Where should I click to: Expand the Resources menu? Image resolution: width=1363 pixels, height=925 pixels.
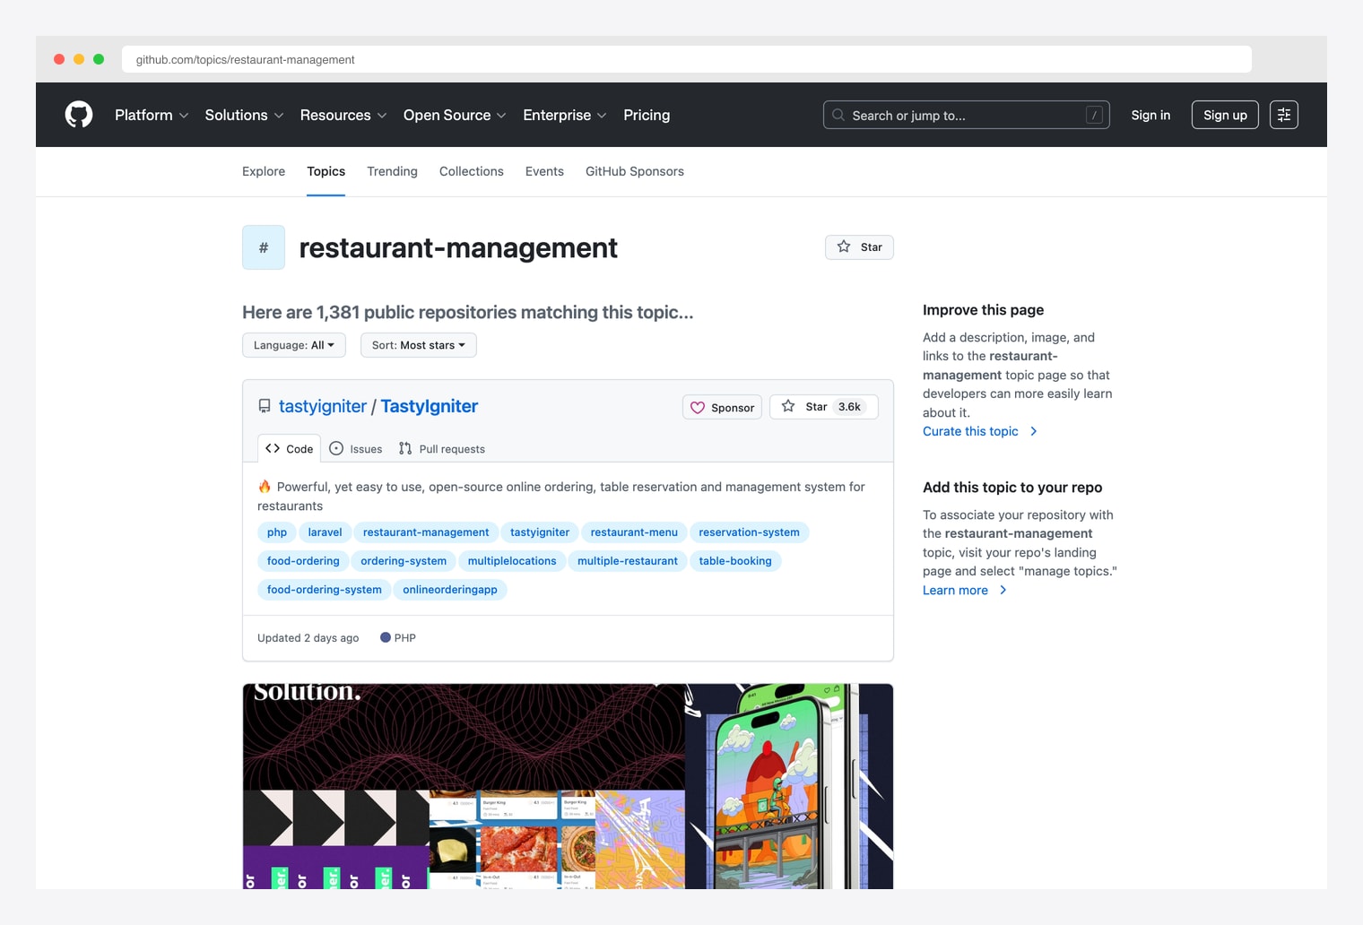pos(343,115)
